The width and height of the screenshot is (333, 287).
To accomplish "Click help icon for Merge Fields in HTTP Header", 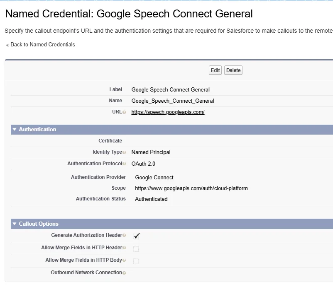I will 124,248.
